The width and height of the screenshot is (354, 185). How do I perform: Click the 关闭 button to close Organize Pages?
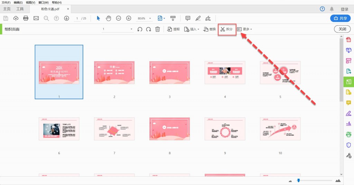tap(342, 29)
